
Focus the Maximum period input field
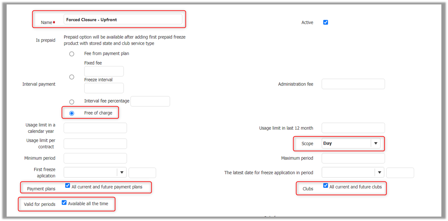point(353,158)
